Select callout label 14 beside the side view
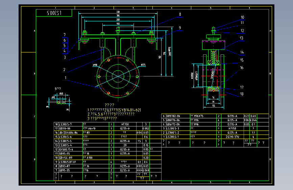 pos(242,52)
